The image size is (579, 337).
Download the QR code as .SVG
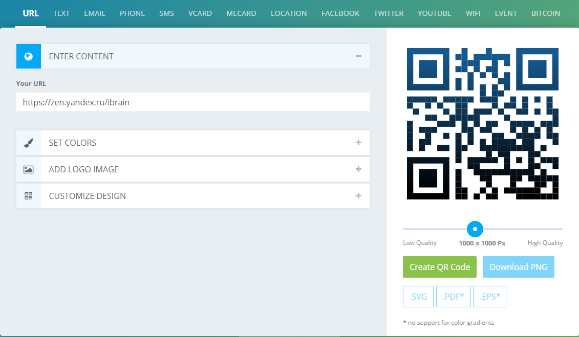[x=418, y=297]
